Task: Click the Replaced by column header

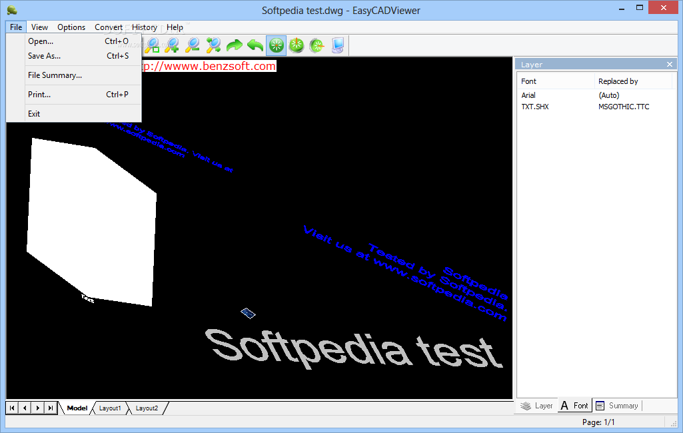Action: coord(633,81)
